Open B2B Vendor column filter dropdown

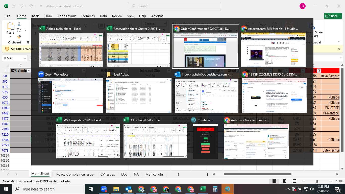[29, 71]
